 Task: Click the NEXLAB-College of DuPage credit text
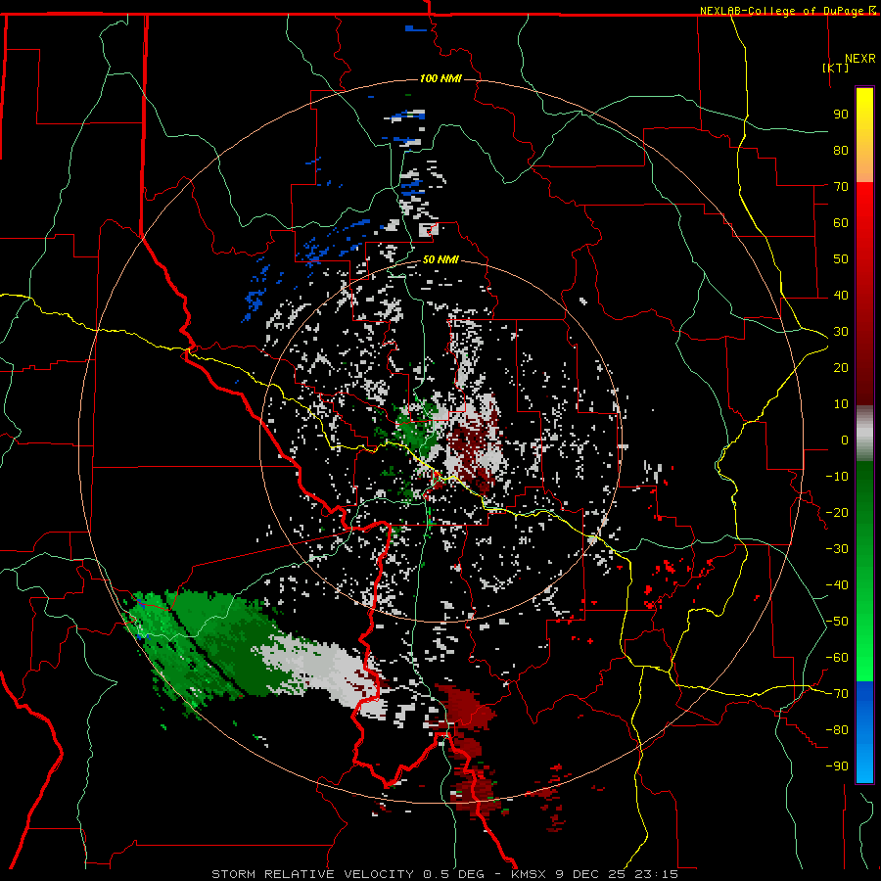pos(783,11)
